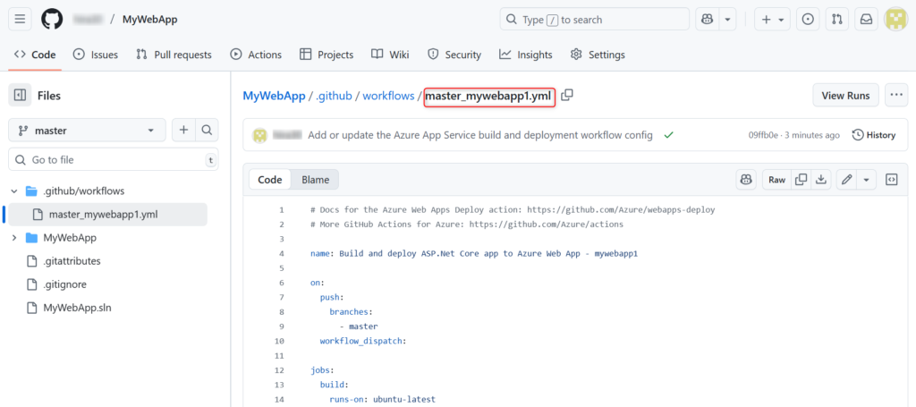Click the 'workflow_dispatch:' code line
This screenshot has height=407, width=916.
(363, 341)
